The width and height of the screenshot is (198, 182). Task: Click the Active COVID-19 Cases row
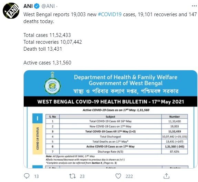(116, 146)
